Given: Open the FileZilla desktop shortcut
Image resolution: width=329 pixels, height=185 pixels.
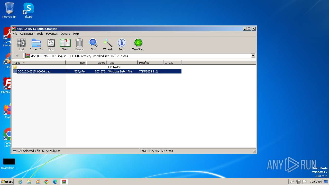Looking at the screenshot, I should (6, 86).
